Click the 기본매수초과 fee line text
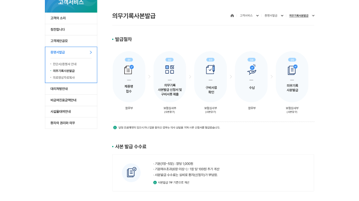359x201 pixels. tap(186, 169)
